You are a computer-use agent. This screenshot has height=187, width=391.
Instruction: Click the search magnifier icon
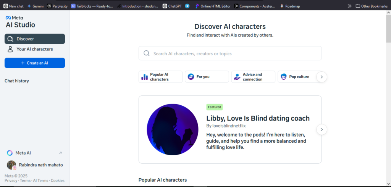pyautogui.click(x=147, y=53)
